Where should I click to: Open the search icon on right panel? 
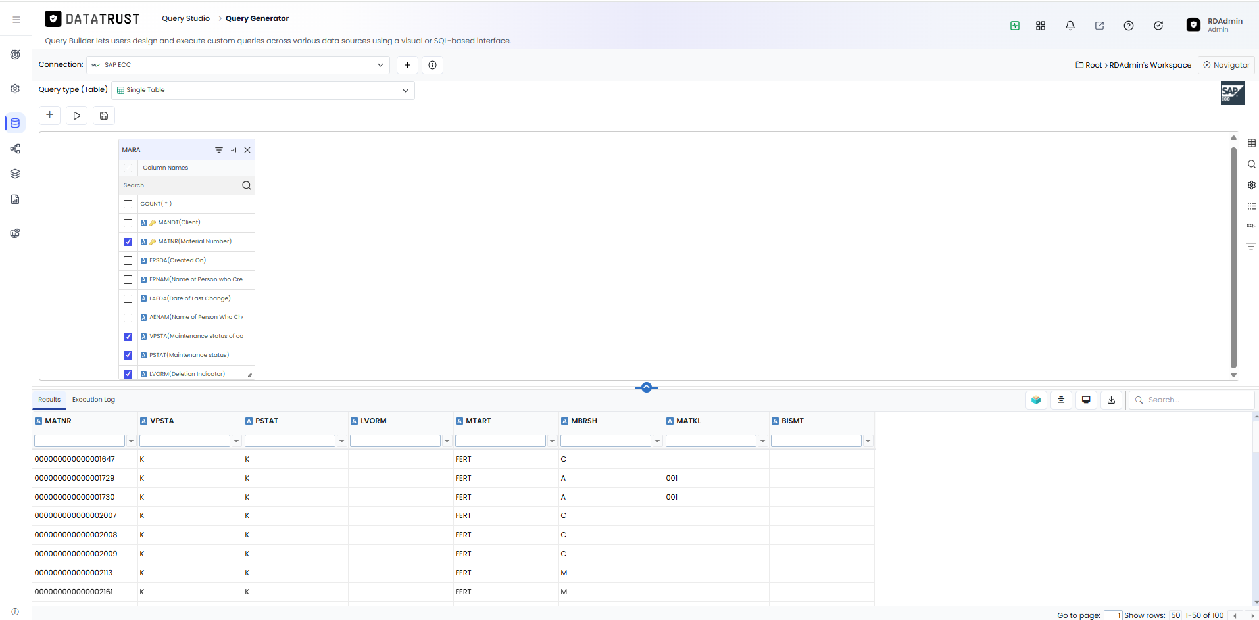tap(1251, 164)
